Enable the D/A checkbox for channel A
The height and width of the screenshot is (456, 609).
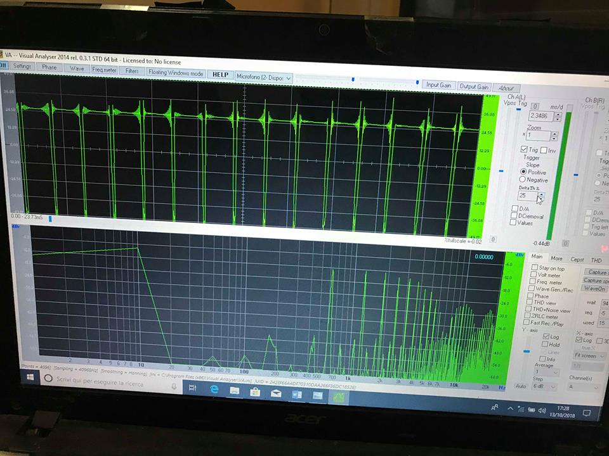515,208
